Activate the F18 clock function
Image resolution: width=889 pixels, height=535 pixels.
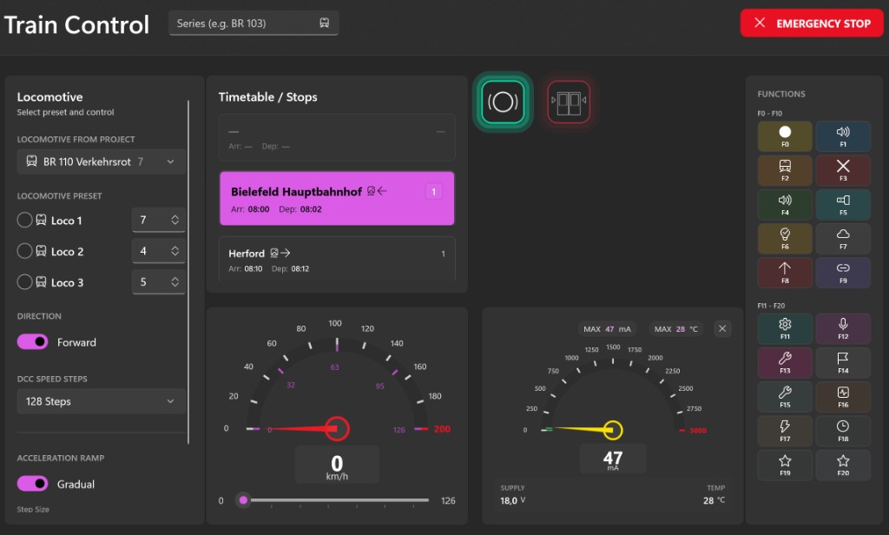(x=843, y=431)
